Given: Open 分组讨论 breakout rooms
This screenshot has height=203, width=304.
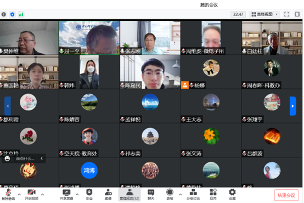Looking at the screenshot, I should click(x=193, y=194).
